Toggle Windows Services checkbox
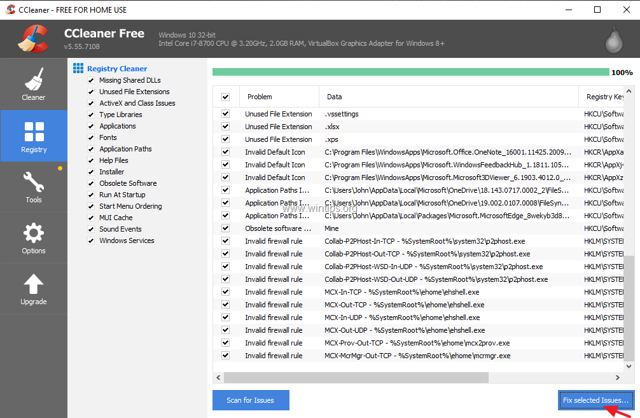The height and width of the screenshot is (418, 640). coord(91,240)
